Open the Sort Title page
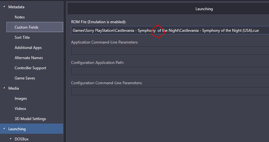The image size is (269, 142). (x=22, y=37)
